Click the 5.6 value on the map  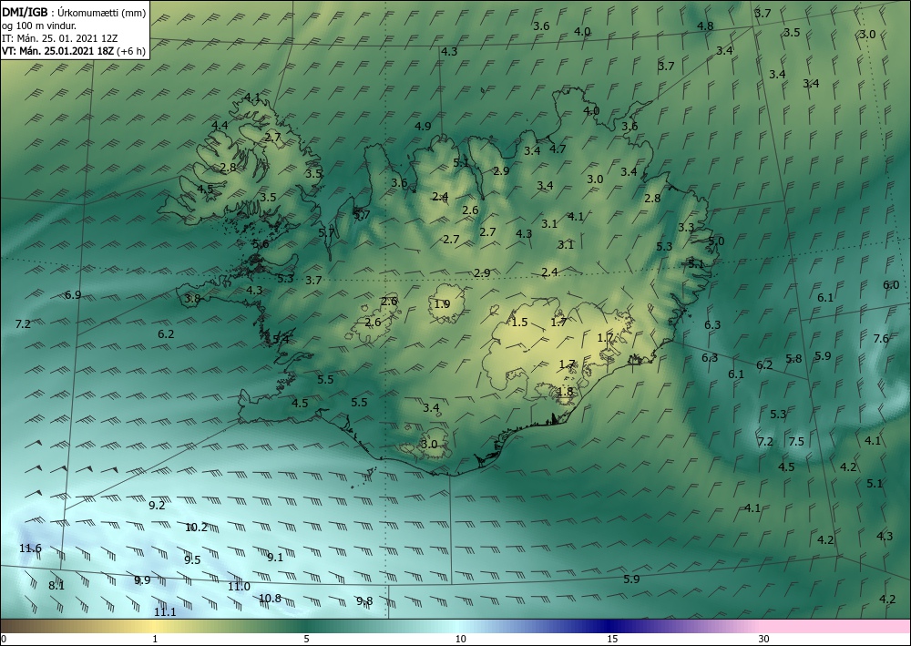261,244
